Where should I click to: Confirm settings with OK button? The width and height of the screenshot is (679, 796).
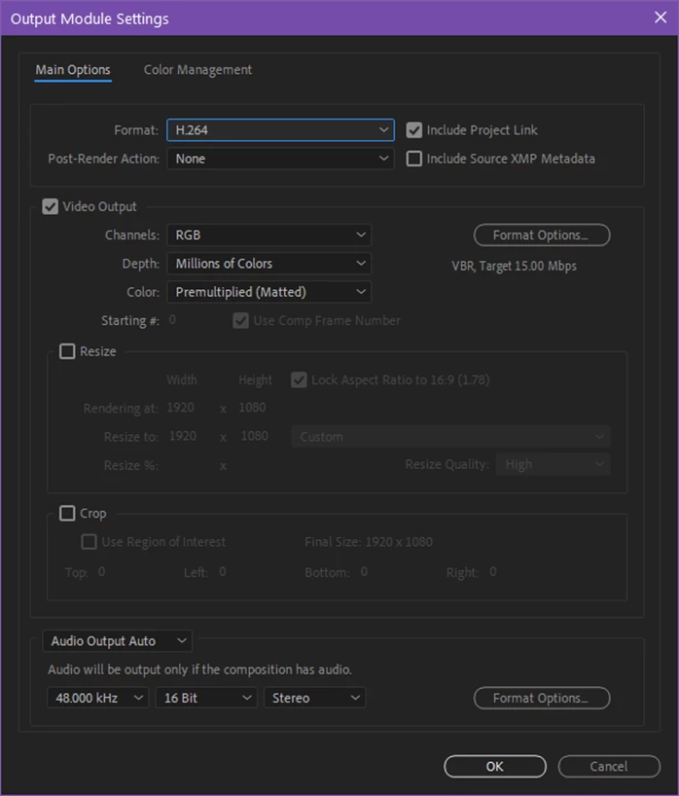[x=495, y=766]
